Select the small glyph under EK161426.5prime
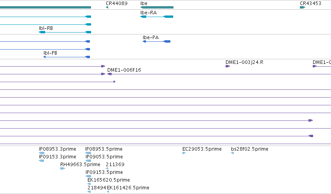The image size is (331, 194). coord(108,192)
